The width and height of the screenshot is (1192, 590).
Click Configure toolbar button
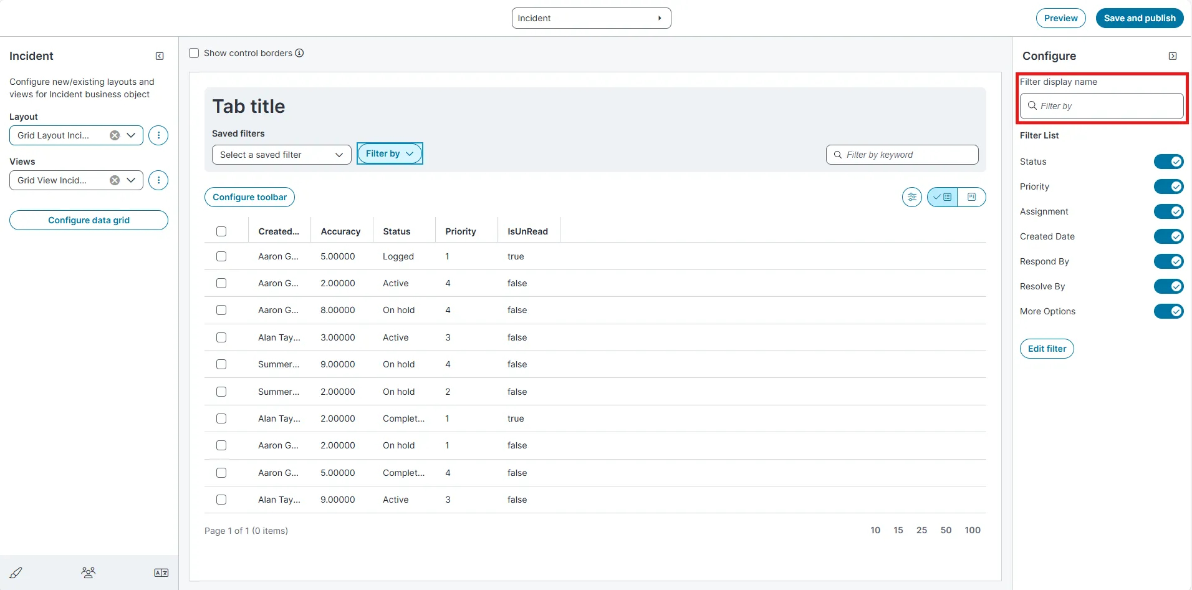point(249,197)
